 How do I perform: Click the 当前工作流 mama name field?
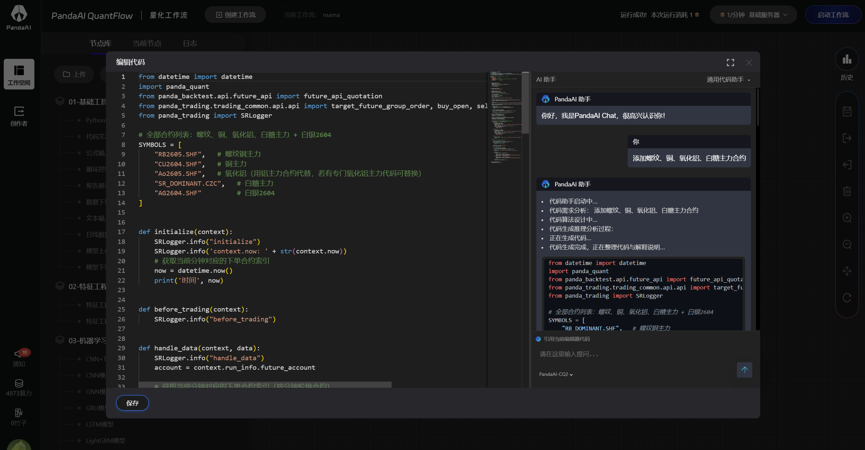pyautogui.click(x=353, y=15)
